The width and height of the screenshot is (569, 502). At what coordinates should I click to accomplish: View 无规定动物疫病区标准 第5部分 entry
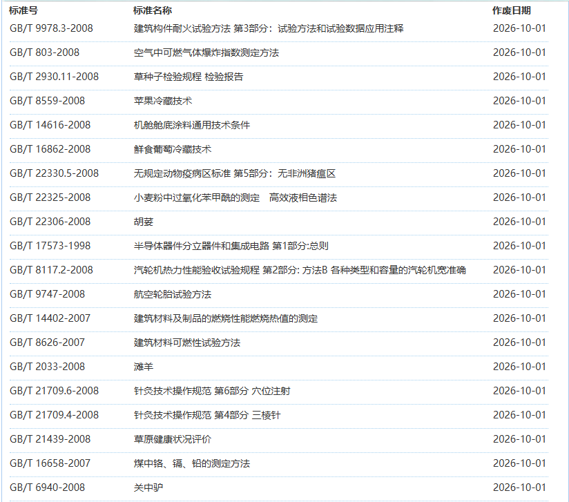(234, 173)
